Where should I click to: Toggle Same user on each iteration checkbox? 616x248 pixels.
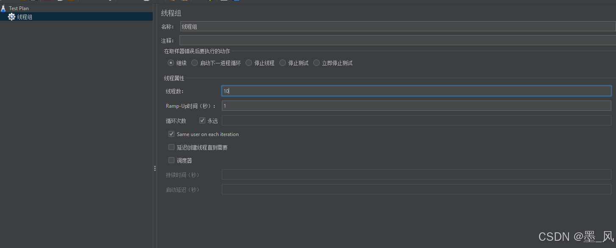171,134
